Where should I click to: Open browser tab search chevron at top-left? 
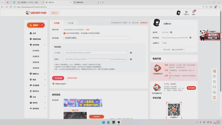tap(2, 2)
